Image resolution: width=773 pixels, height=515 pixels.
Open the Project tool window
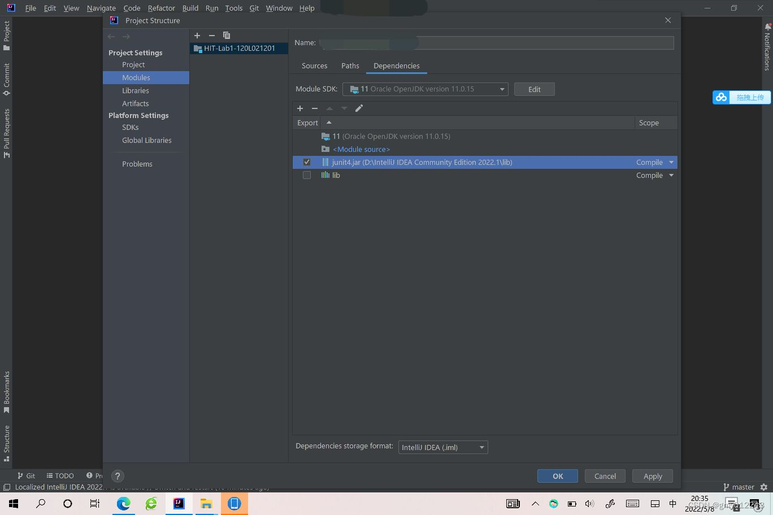pyautogui.click(x=6, y=36)
